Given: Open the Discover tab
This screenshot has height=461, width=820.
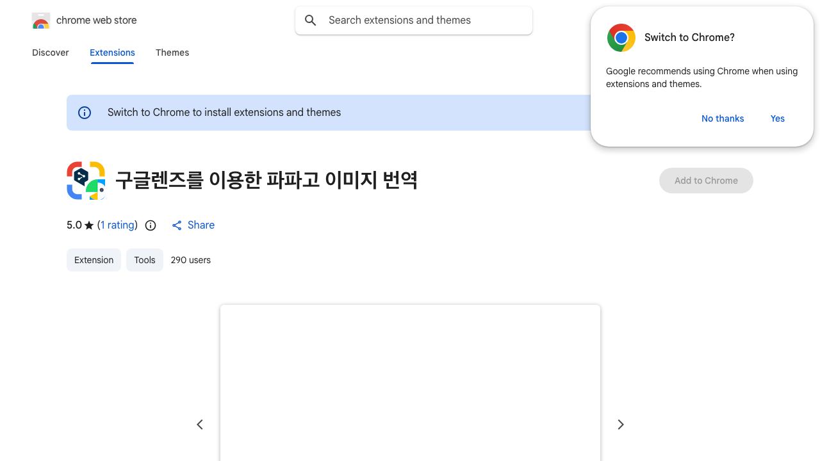Looking at the screenshot, I should (x=51, y=53).
